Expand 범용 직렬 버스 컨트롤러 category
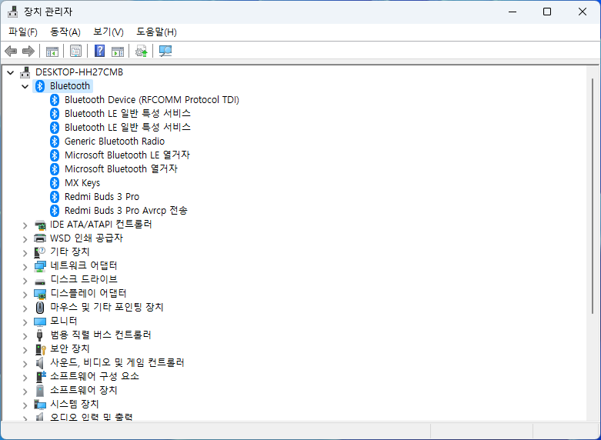Viewport: 601px width, 440px height. pos(25,335)
